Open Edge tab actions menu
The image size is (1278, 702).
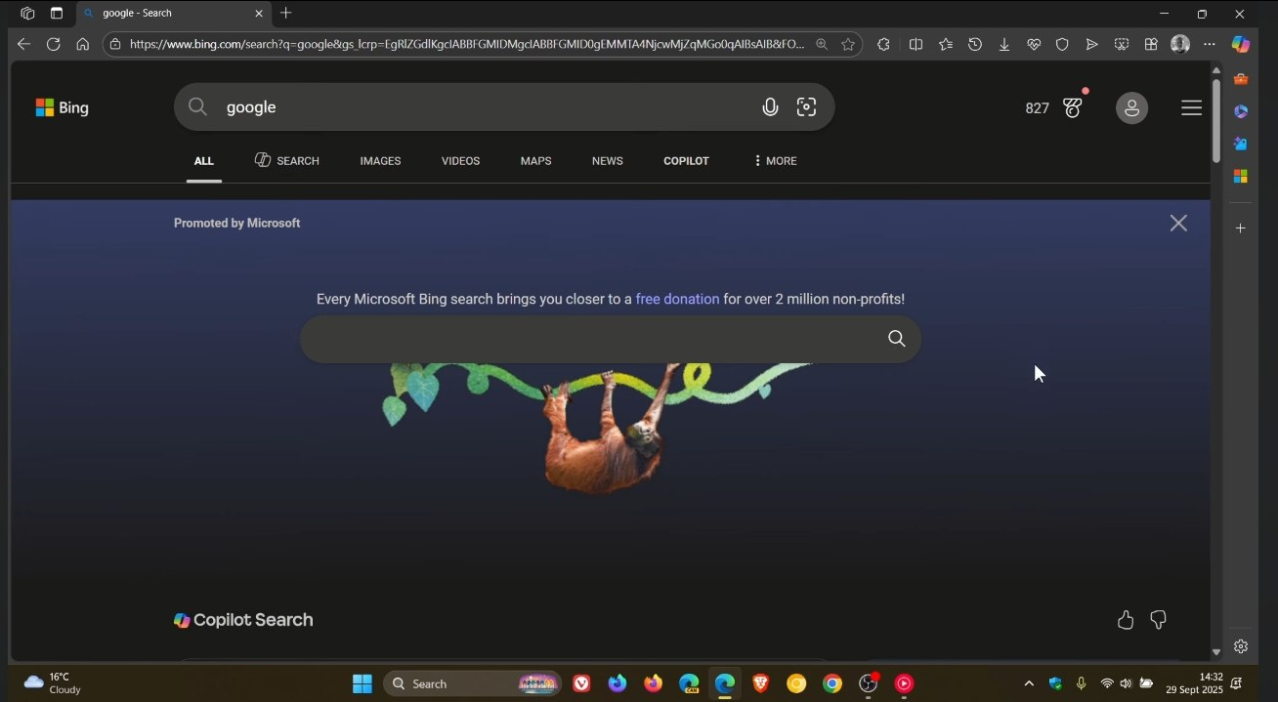[x=57, y=14]
